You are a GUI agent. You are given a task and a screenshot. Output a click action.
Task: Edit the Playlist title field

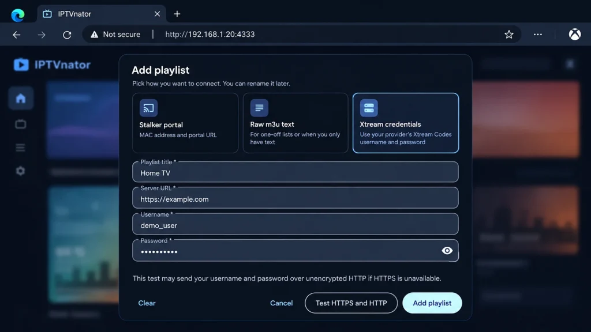coord(295,172)
